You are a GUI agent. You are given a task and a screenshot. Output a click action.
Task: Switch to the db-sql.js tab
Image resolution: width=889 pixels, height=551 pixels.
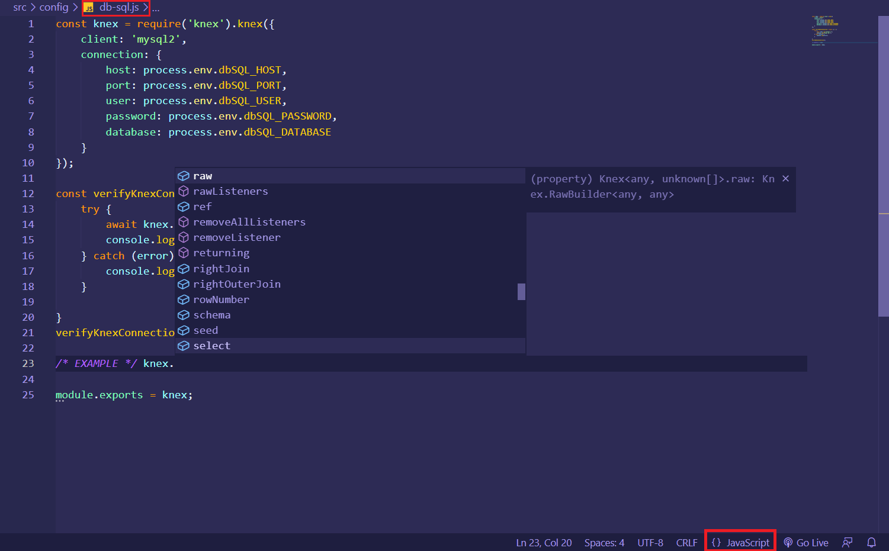(118, 8)
